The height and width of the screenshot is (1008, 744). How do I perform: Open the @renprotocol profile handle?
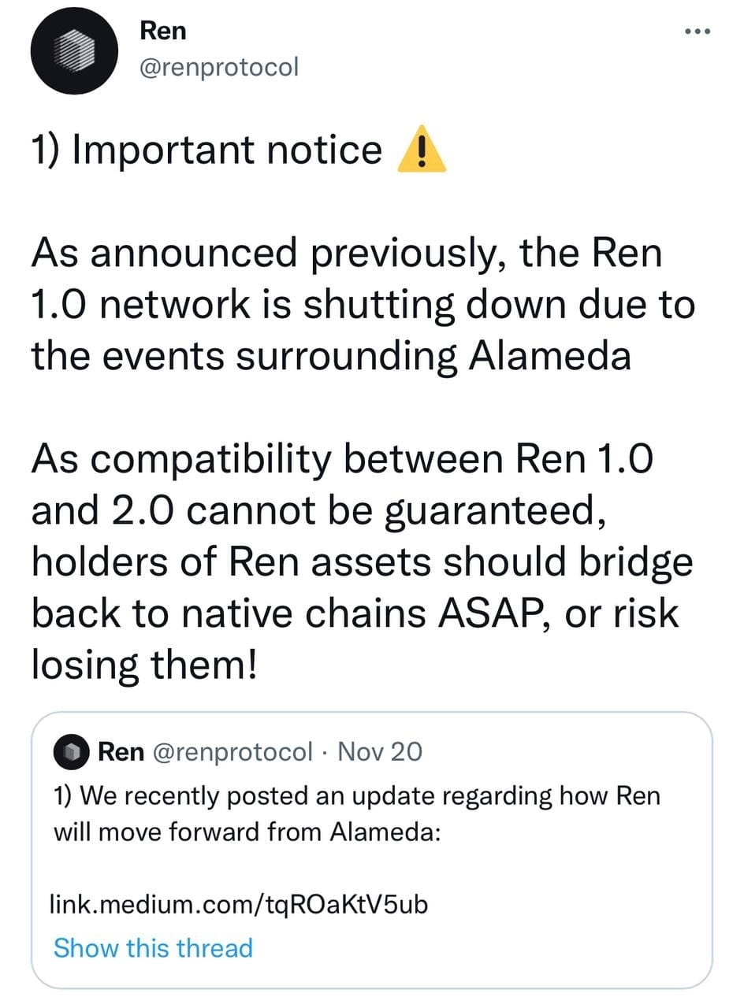click(219, 67)
